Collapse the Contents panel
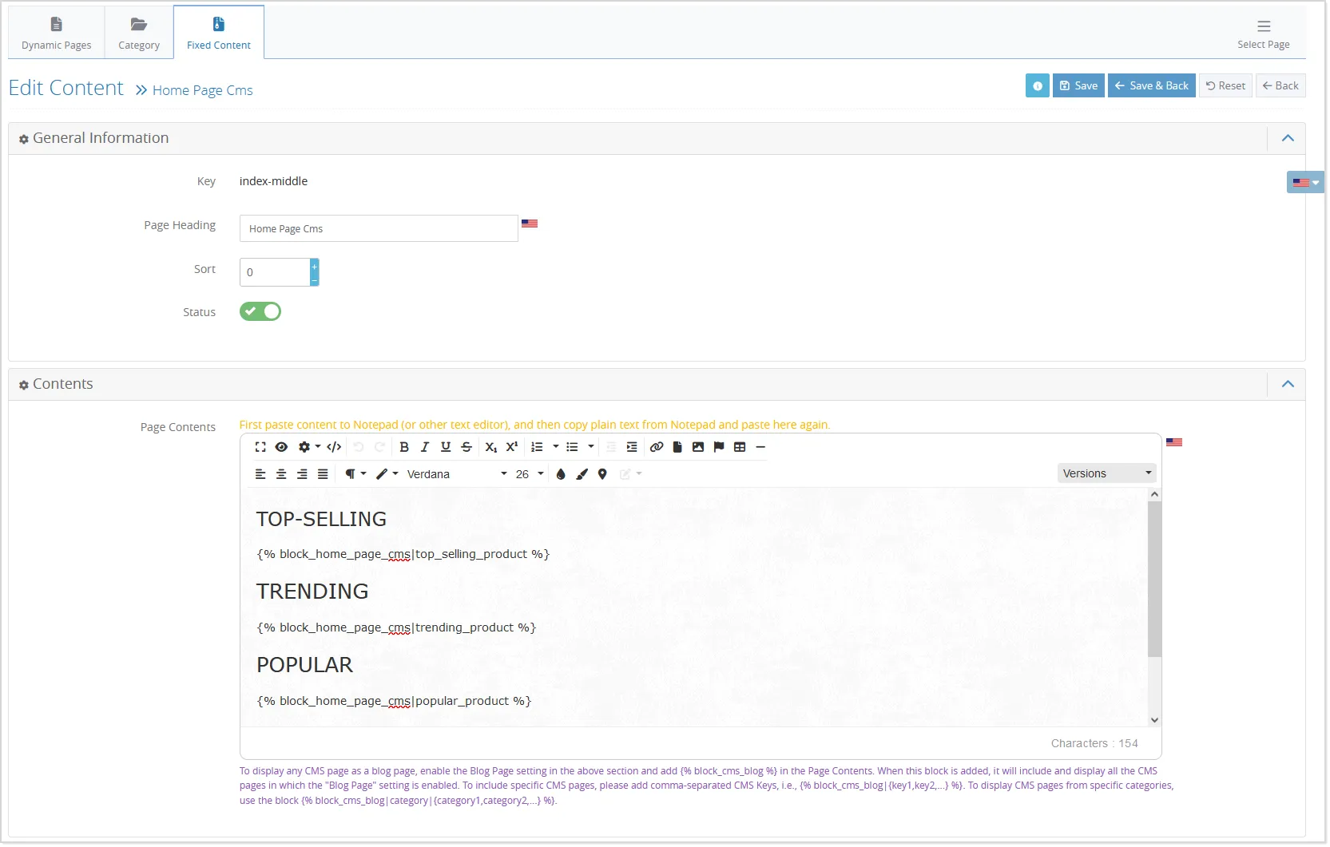The width and height of the screenshot is (1330, 847). 1288,385
